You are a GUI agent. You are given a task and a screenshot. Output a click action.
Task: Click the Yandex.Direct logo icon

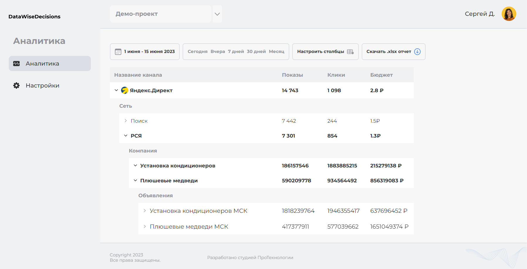(125, 90)
